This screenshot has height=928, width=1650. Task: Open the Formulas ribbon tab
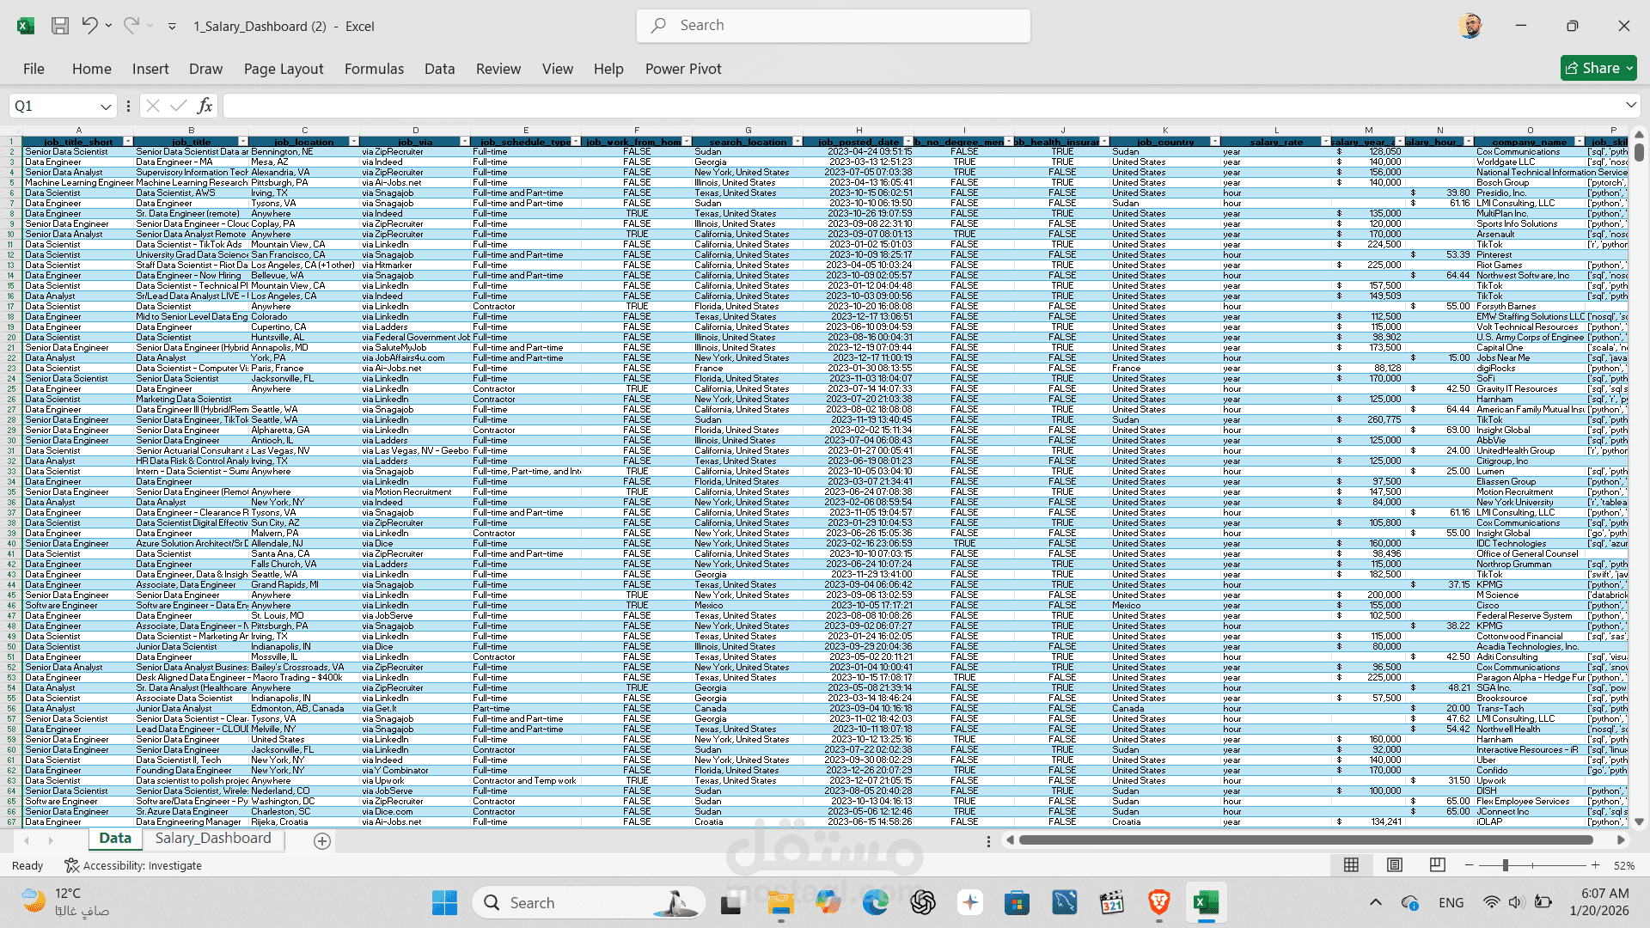(374, 69)
